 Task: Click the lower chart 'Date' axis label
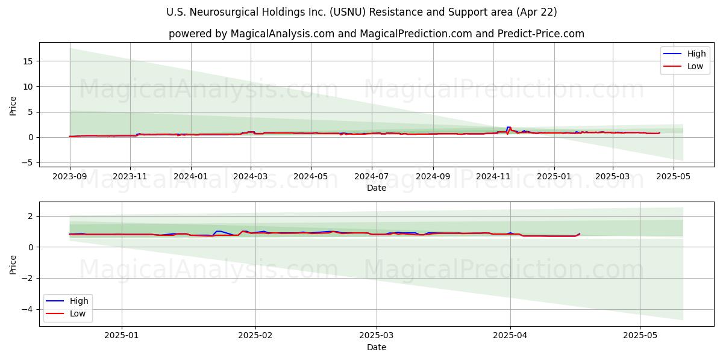tap(377, 347)
